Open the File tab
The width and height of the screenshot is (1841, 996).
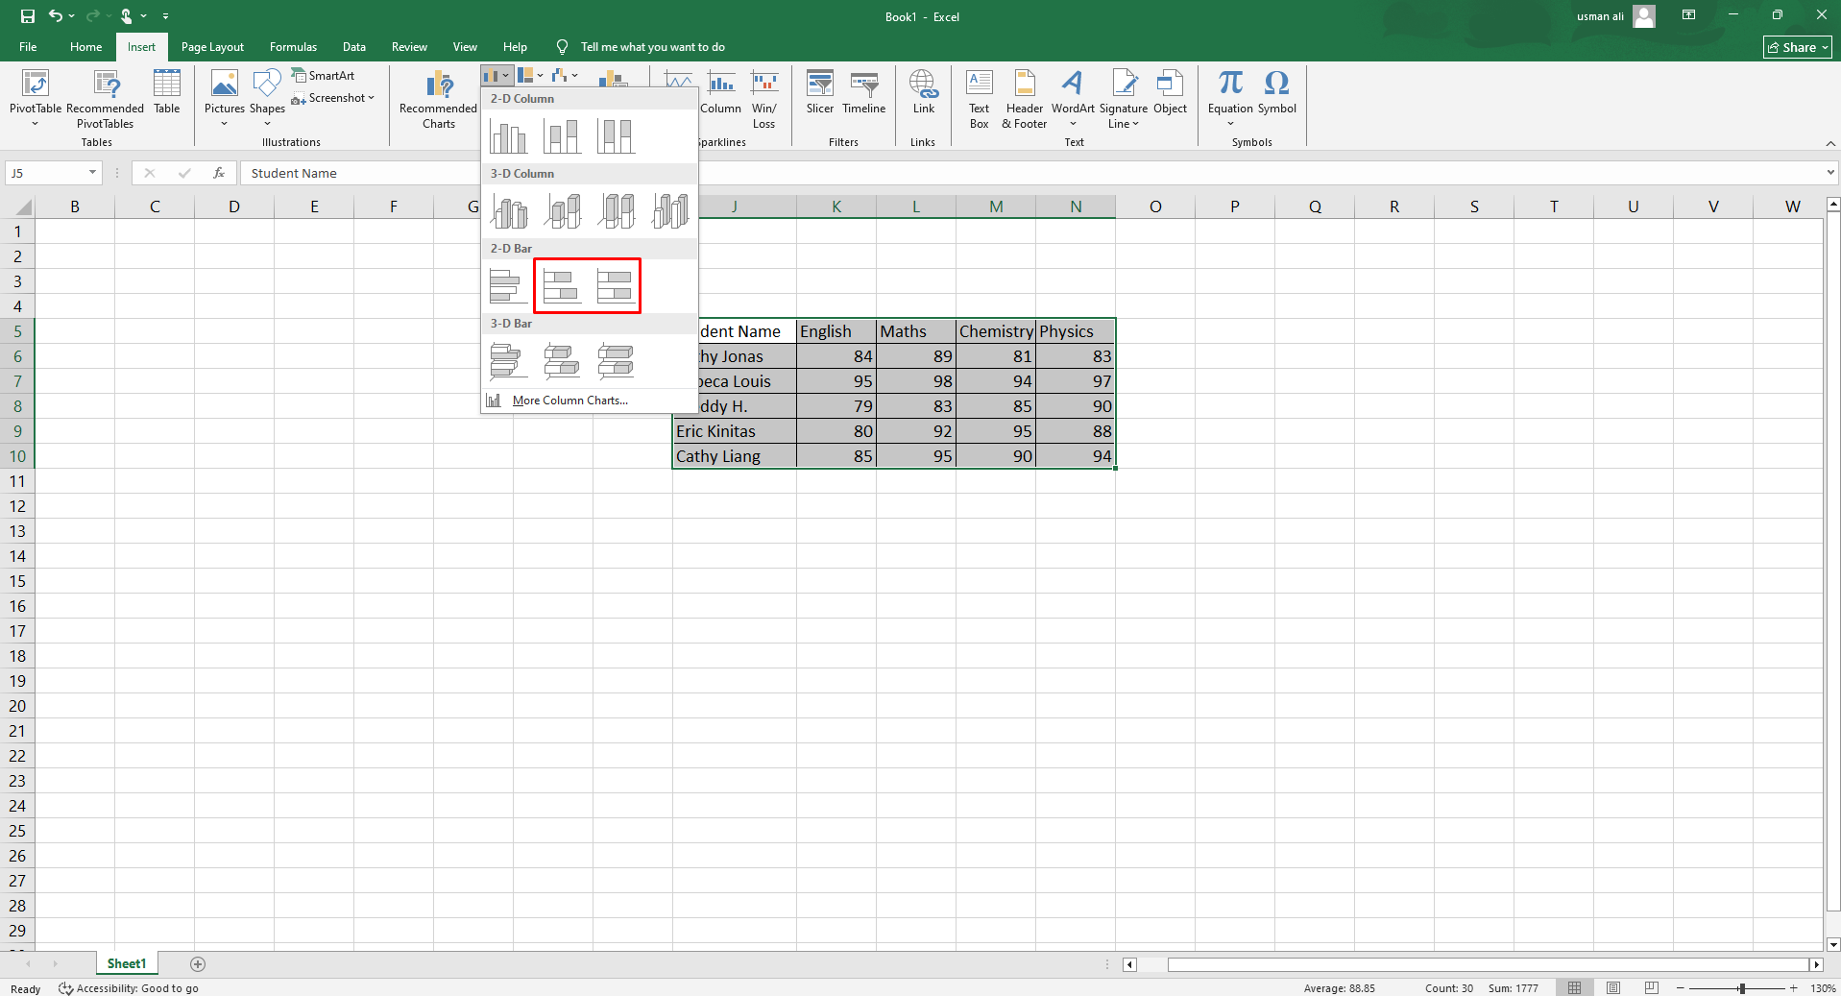pyautogui.click(x=29, y=47)
